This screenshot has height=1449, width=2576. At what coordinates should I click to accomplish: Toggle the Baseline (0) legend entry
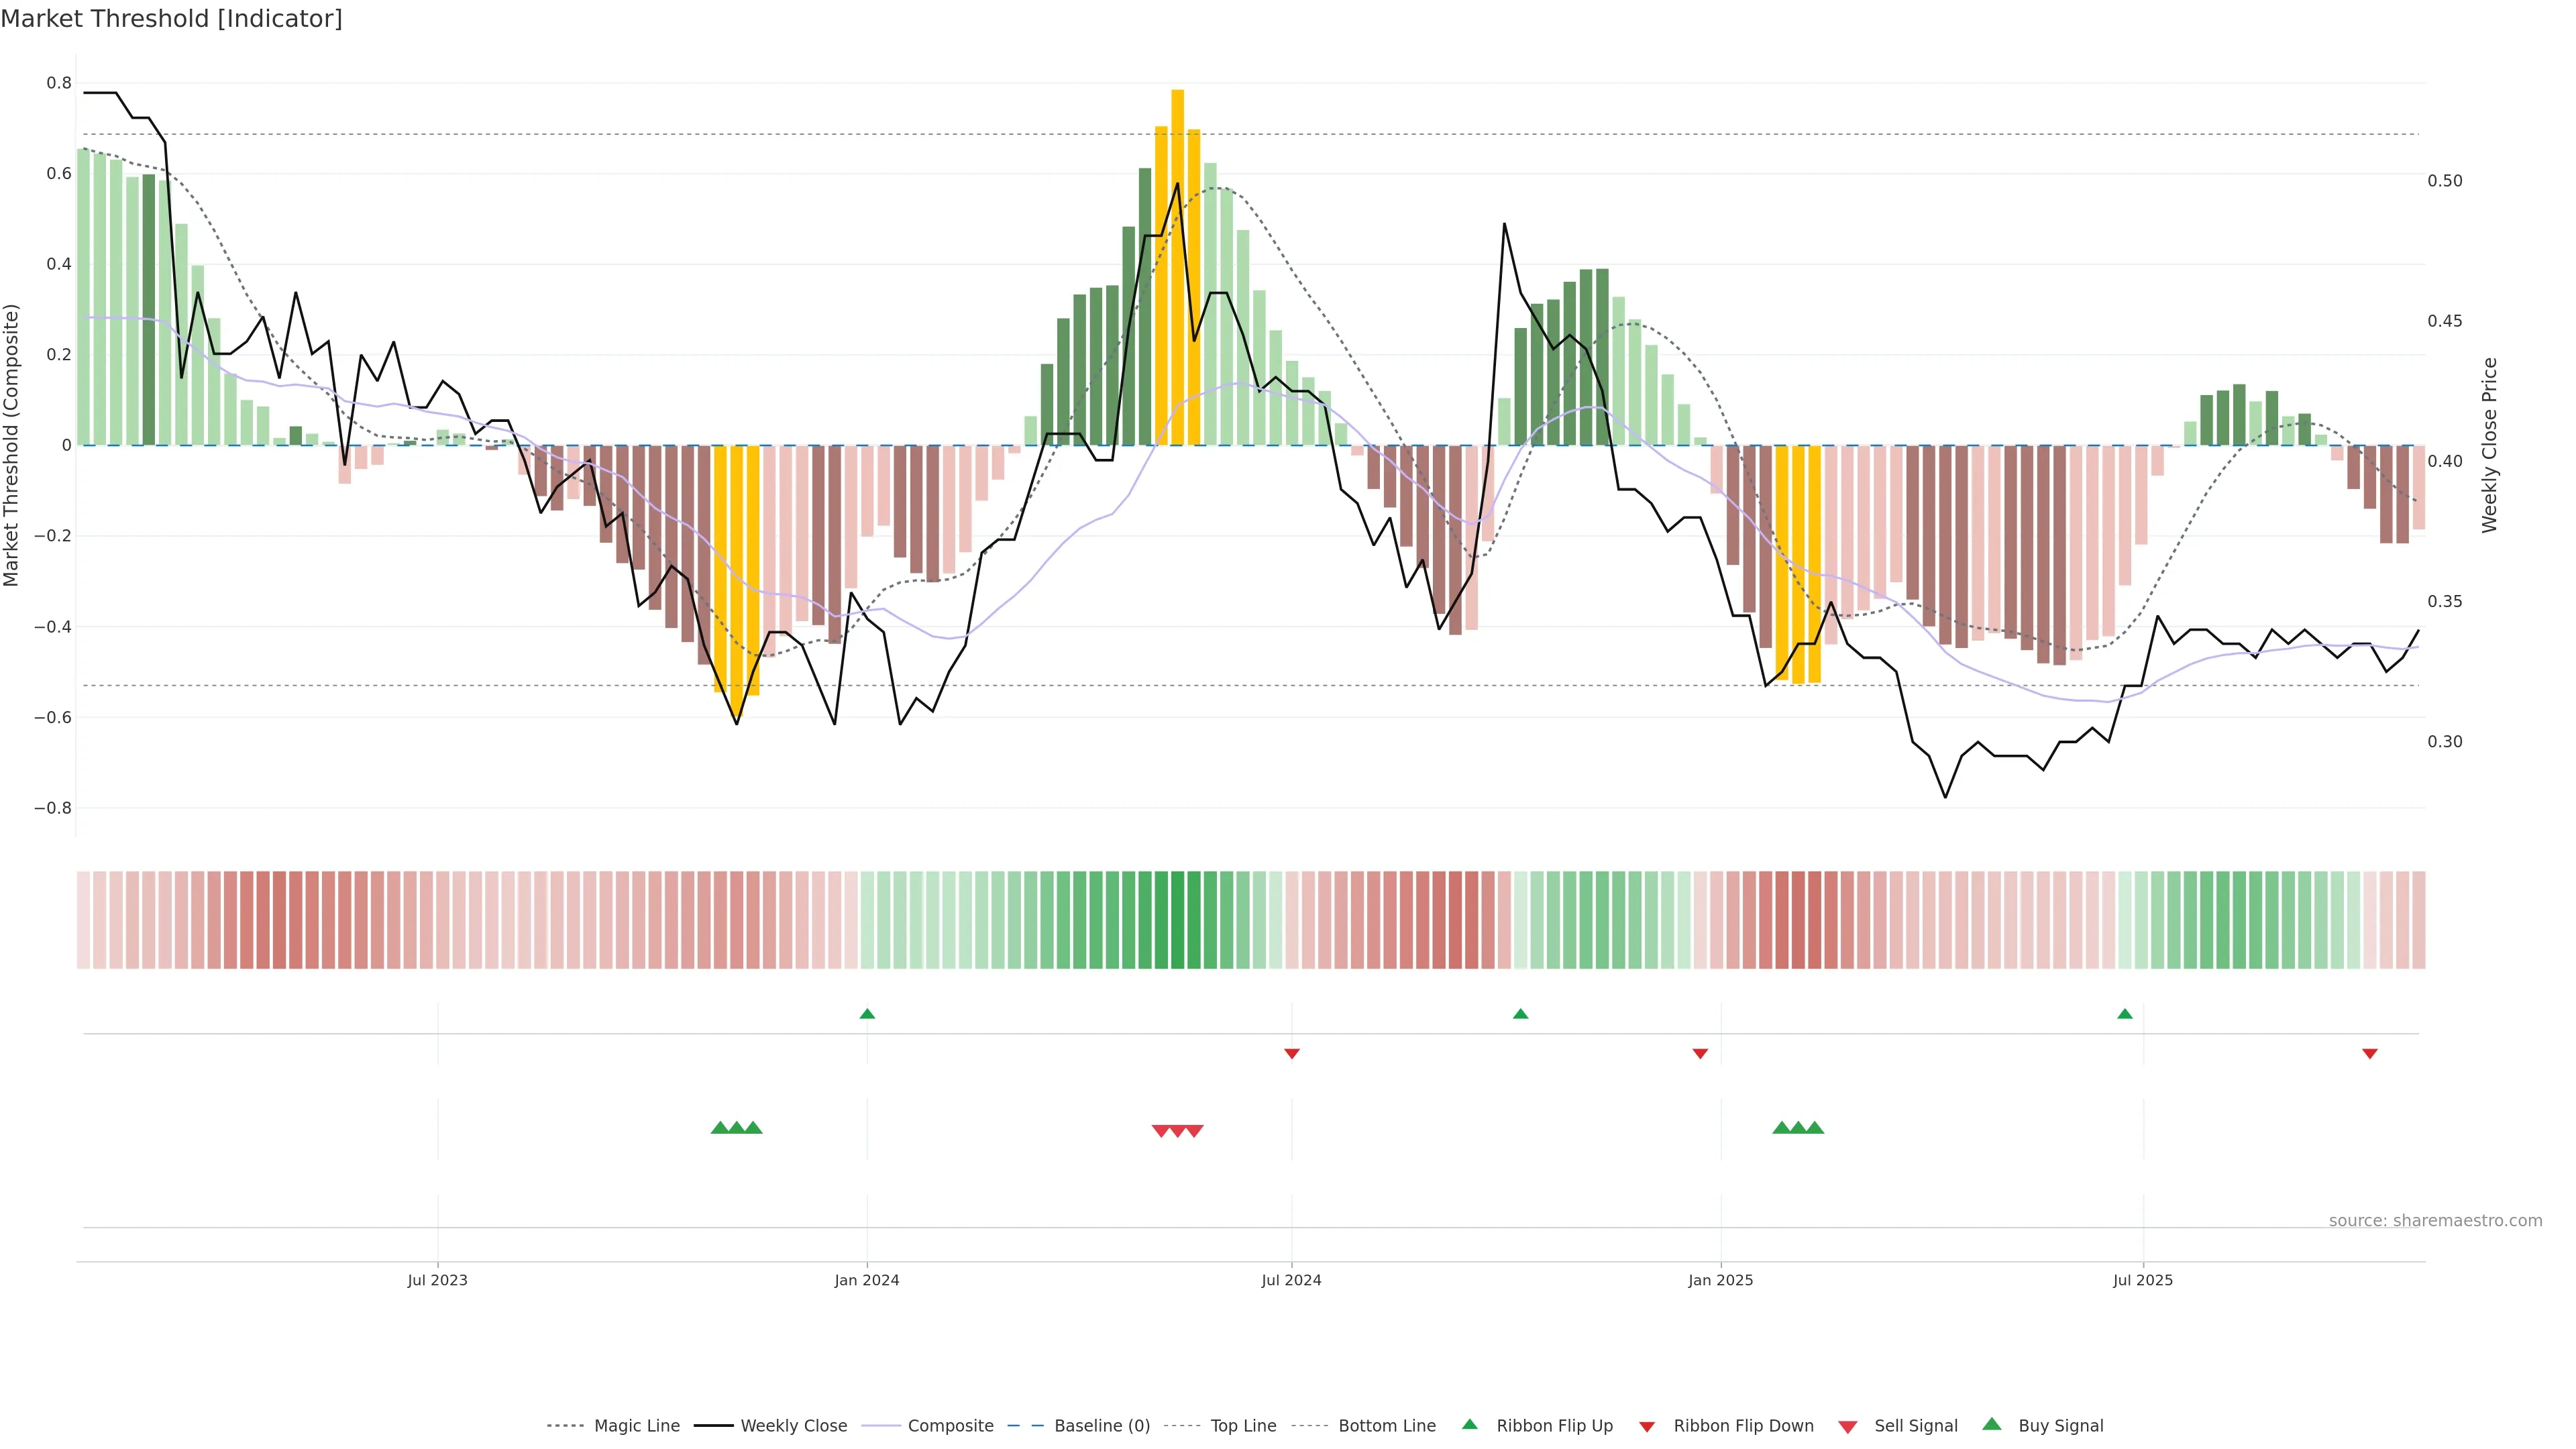coord(1102,1426)
